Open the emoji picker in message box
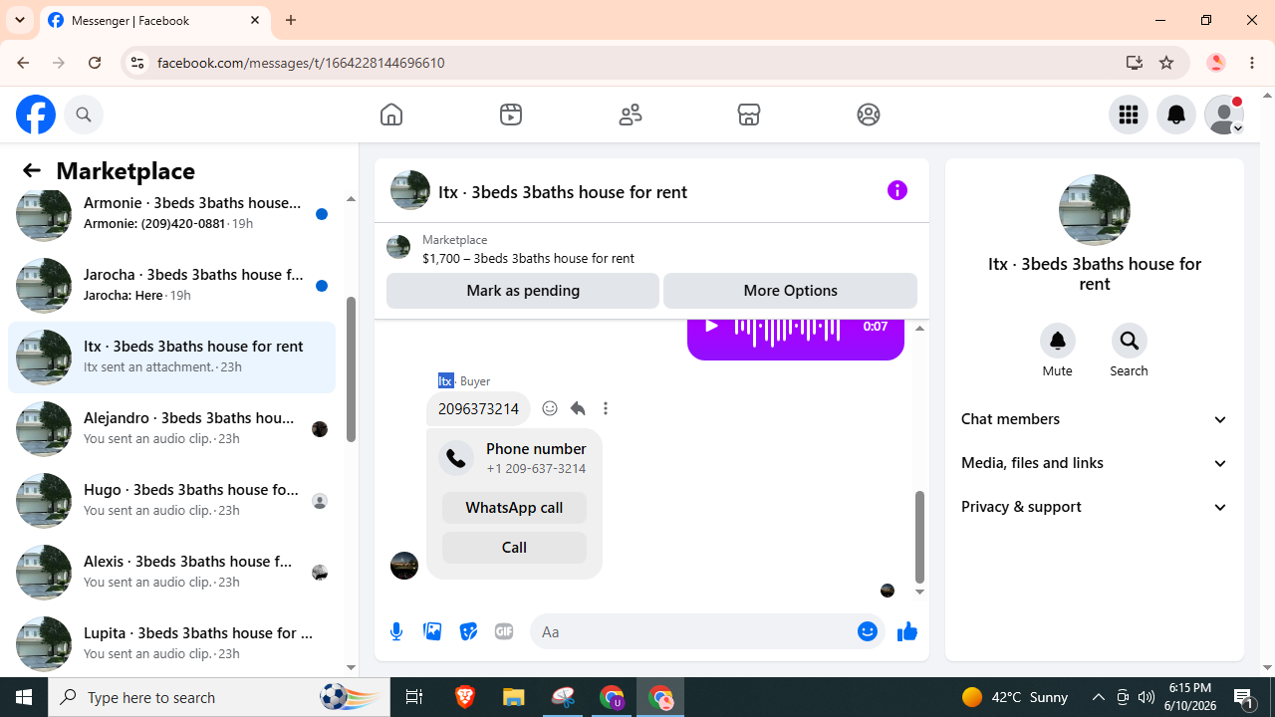1275x717 pixels. pos(868,631)
